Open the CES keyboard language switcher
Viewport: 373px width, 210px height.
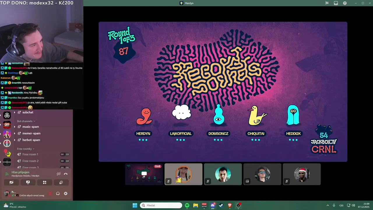pos(341,205)
